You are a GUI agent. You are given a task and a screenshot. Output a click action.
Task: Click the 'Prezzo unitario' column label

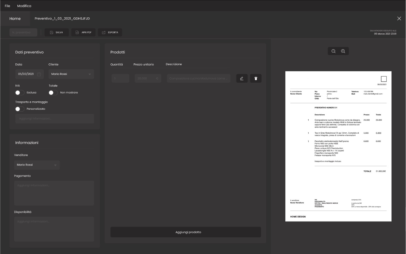pos(144,64)
